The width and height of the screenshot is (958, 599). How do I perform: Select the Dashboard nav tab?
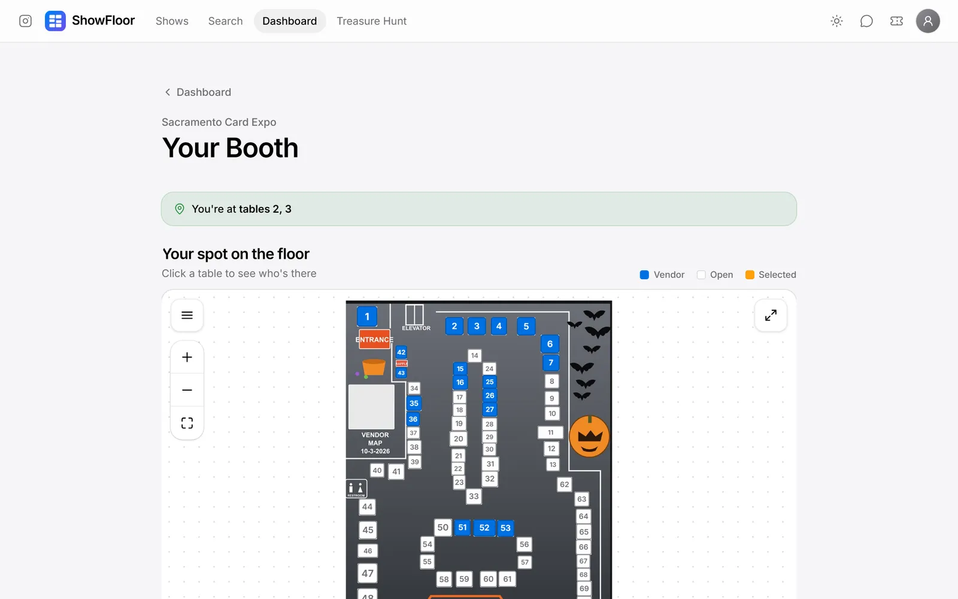290,21
